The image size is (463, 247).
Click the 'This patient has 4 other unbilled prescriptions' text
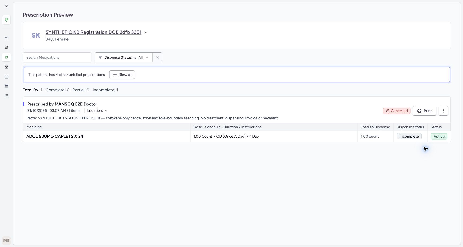click(67, 75)
